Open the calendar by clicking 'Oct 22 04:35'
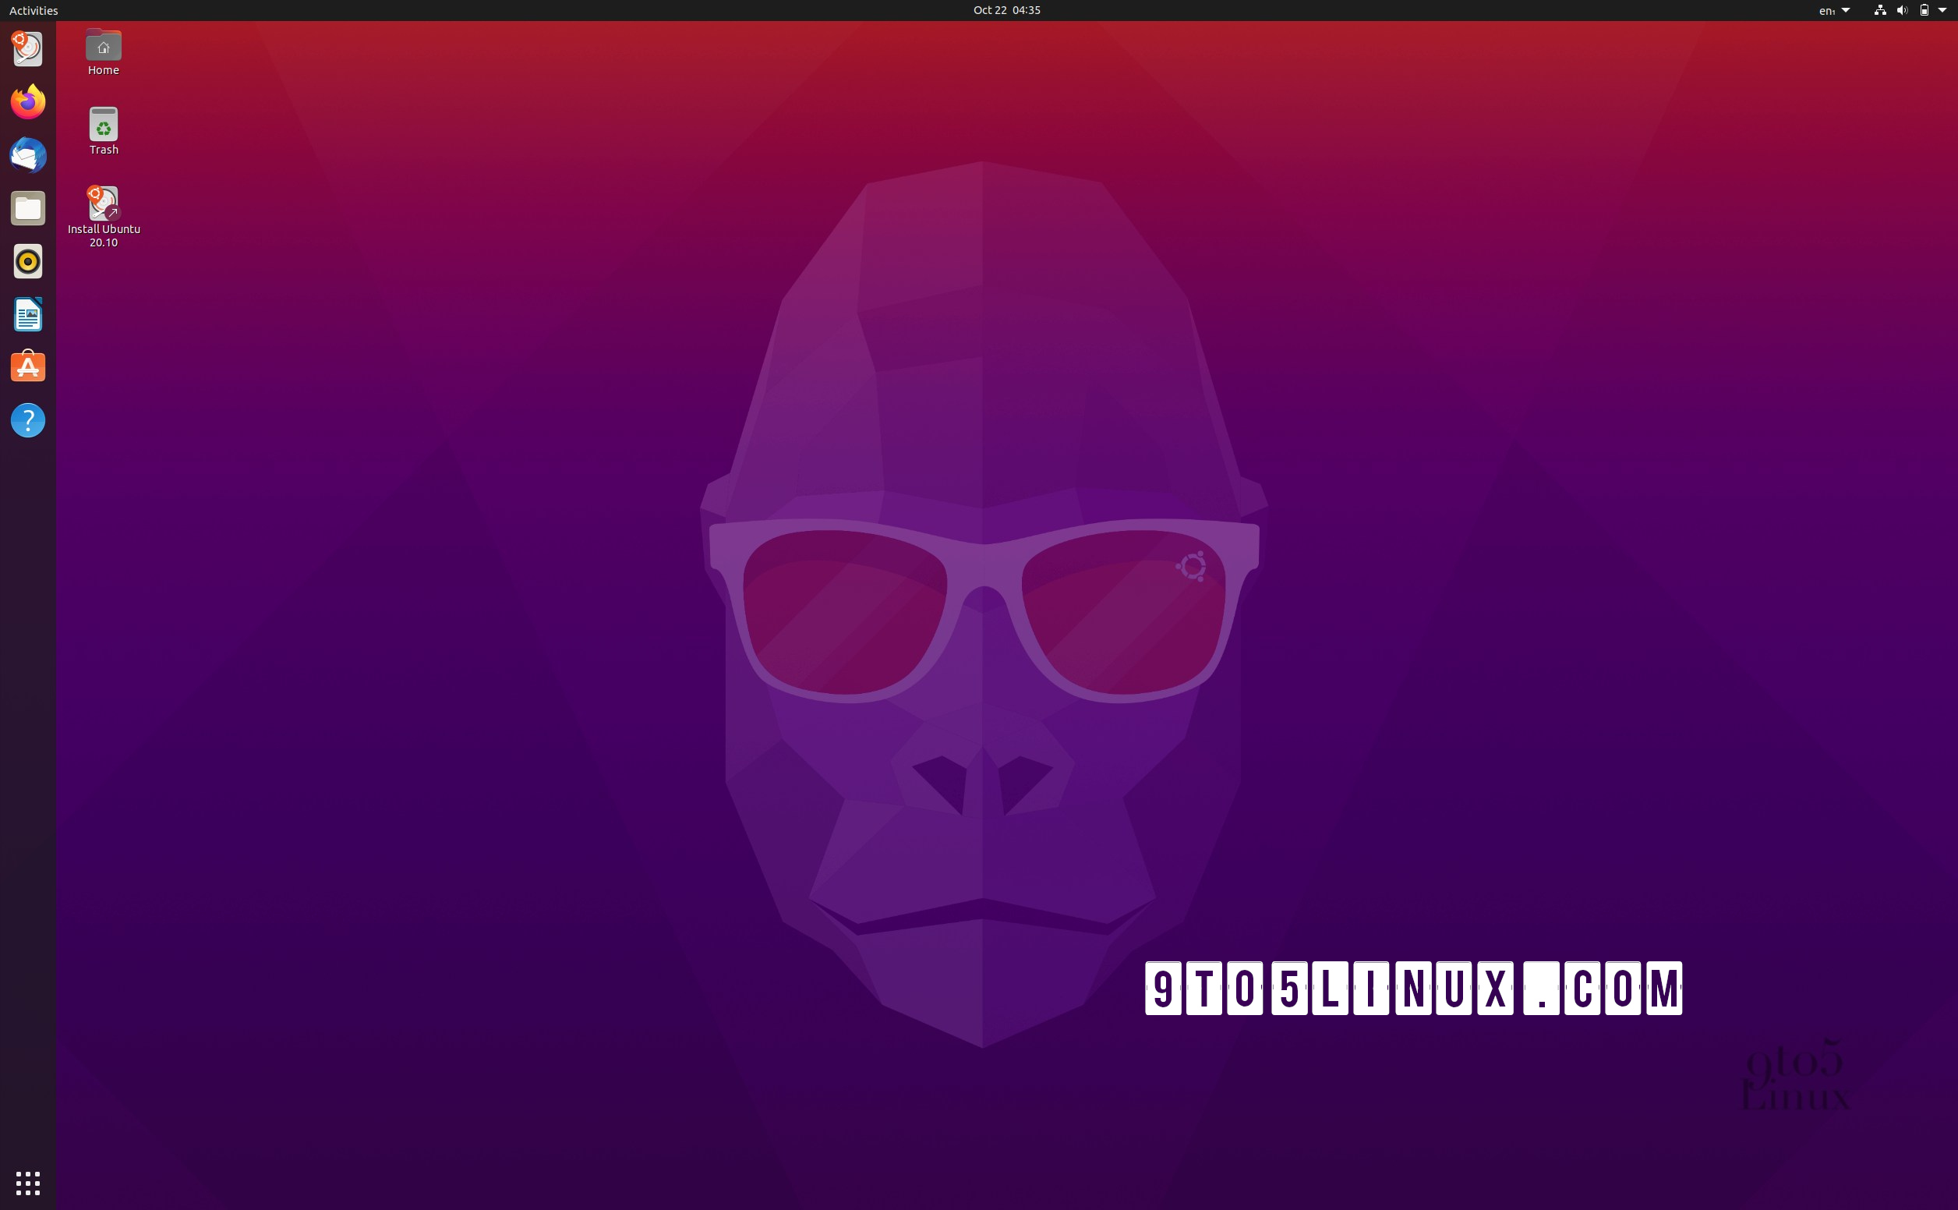Viewport: 1958px width, 1210px height. (x=1006, y=10)
